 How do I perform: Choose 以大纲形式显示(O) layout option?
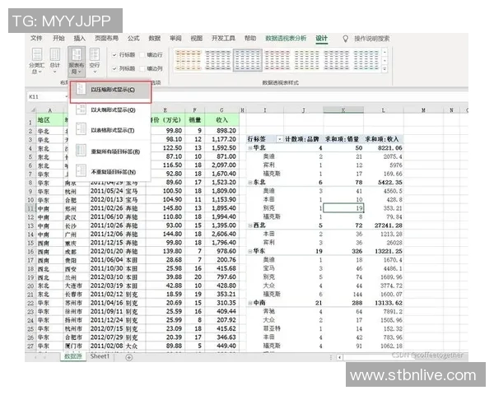coord(110,110)
